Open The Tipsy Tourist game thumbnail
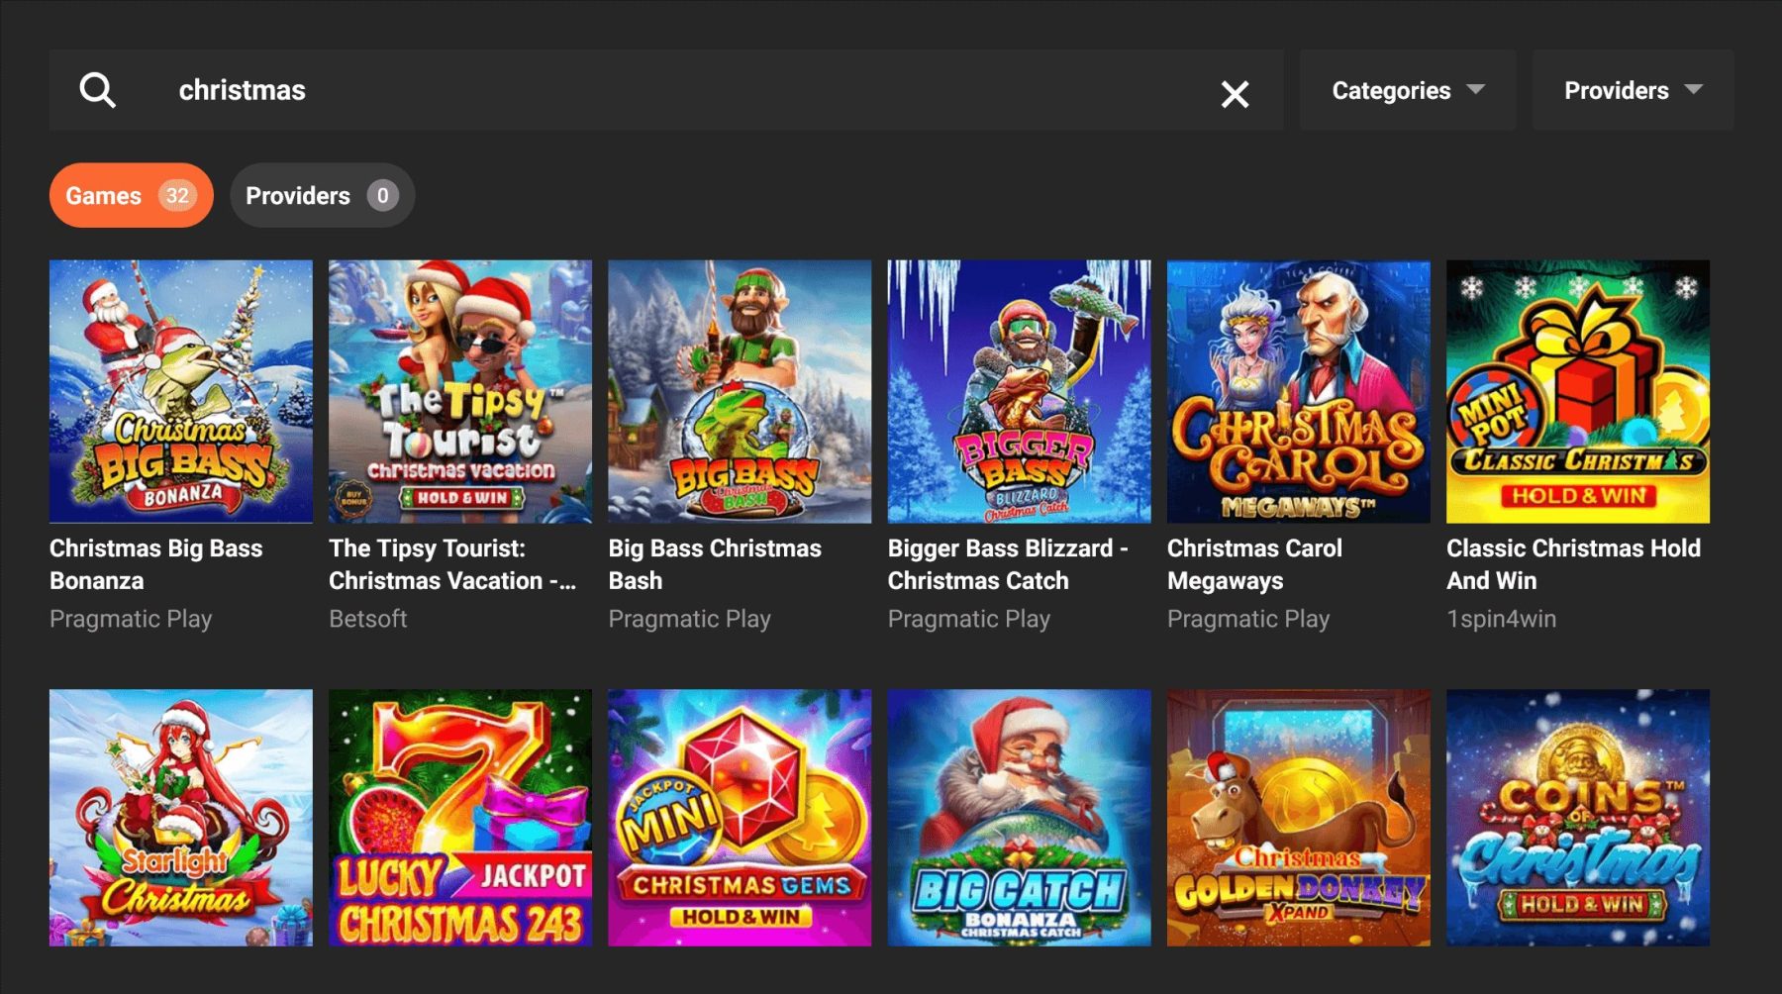 click(460, 391)
